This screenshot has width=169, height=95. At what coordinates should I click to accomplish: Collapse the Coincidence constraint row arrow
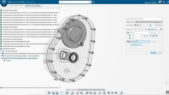tap(127, 42)
